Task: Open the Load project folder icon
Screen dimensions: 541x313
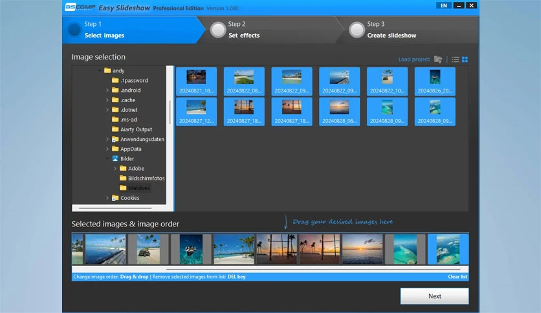Action: point(438,59)
